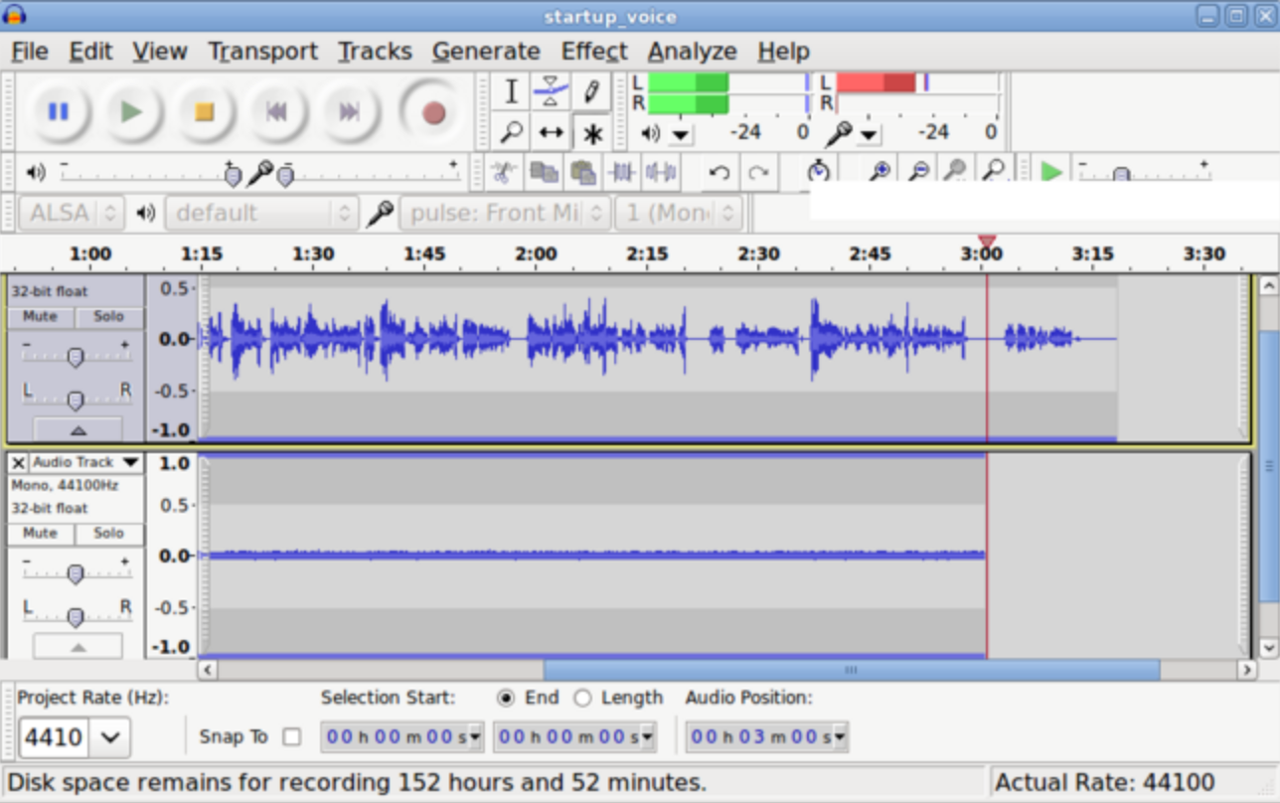Open the host selector showing ALSA
This screenshot has width=1280, height=803.
point(71,212)
